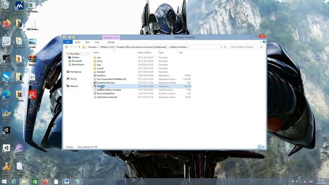Select DevComponents.DotNetBar2.dll file
Viewport: 329px width, 185px height.
(111, 79)
